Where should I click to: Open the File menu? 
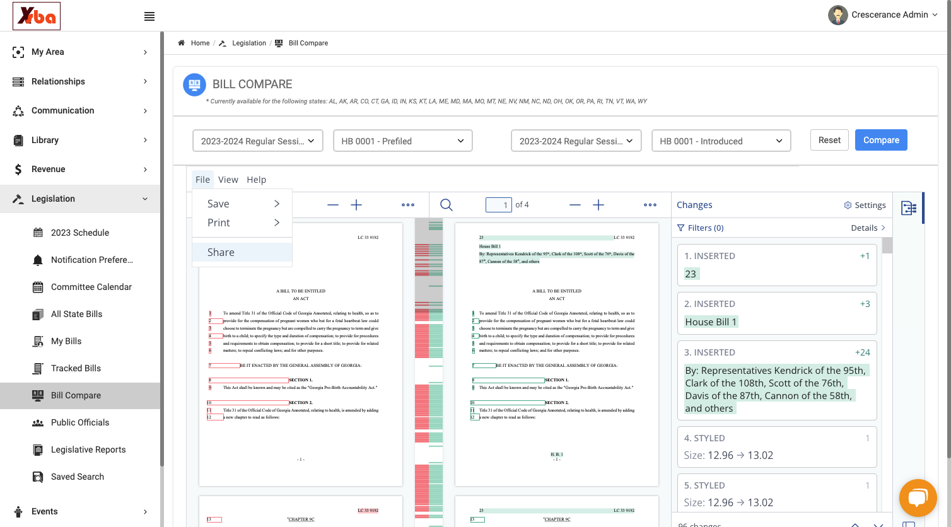(x=202, y=180)
